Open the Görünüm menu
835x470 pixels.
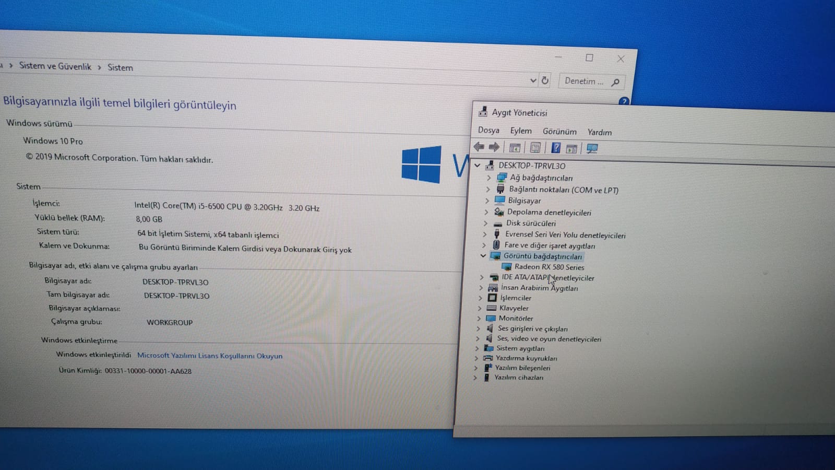(x=559, y=132)
